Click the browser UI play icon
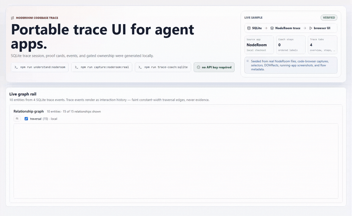 click(311, 28)
